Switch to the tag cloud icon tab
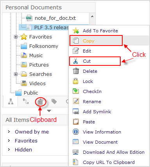This screenshot has width=150, height=167. point(54,102)
